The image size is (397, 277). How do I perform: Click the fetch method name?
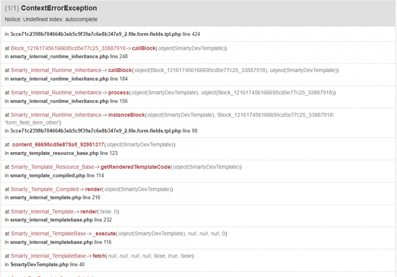click(x=99, y=256)
